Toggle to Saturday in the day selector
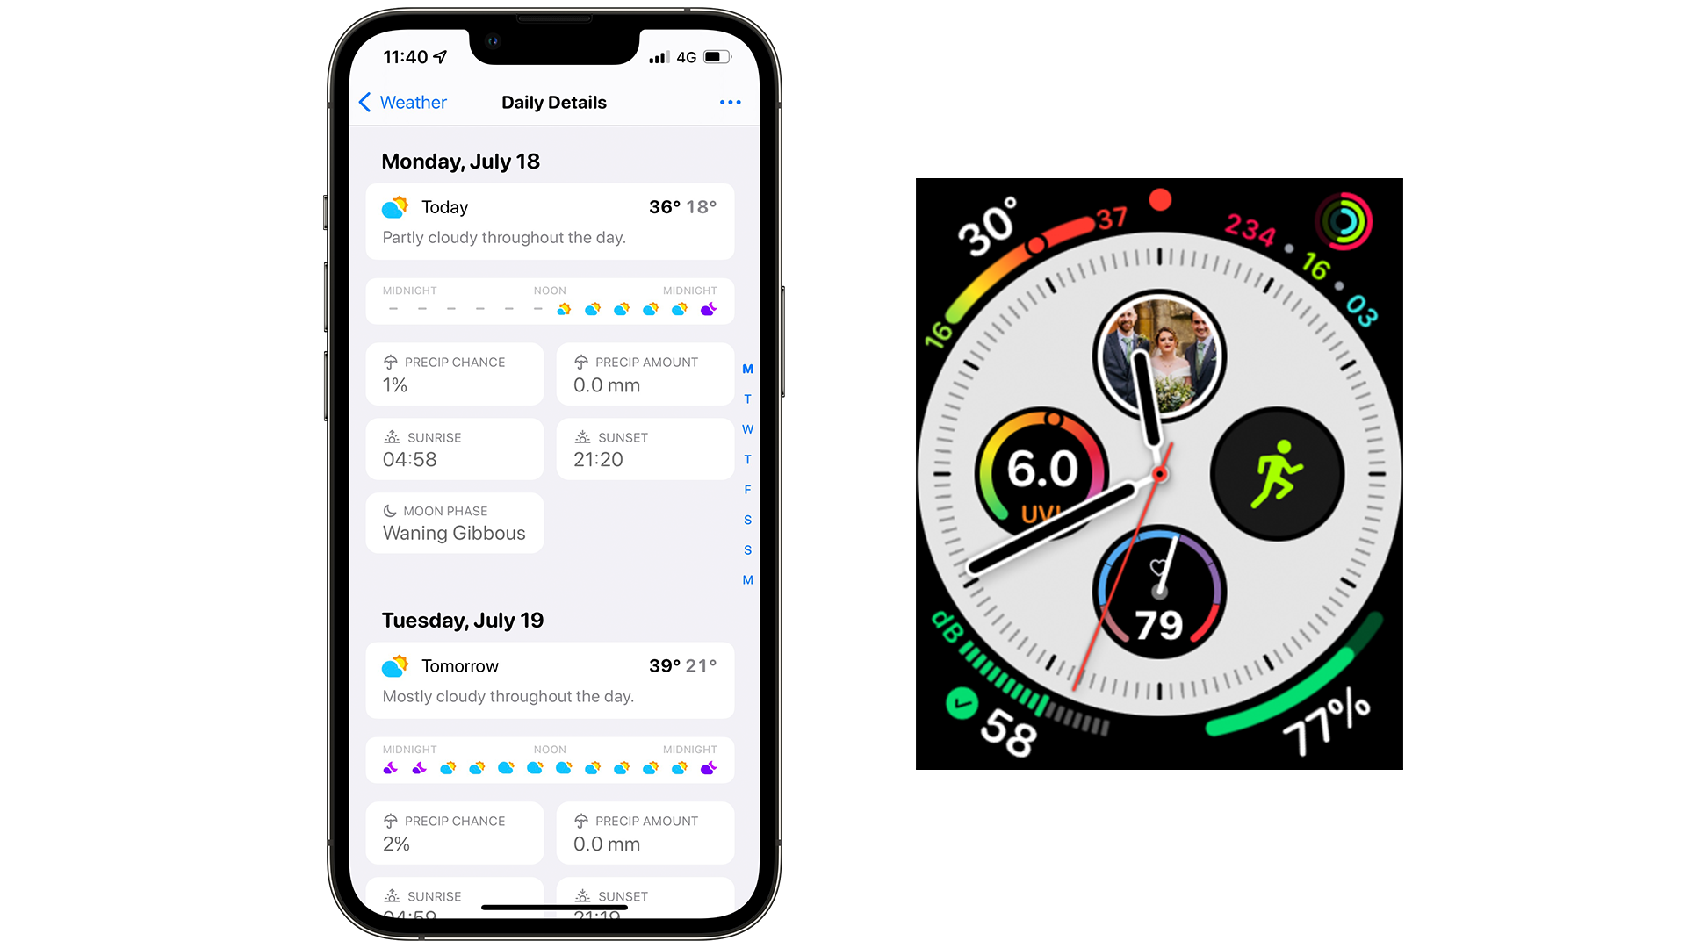 [748, 520]
